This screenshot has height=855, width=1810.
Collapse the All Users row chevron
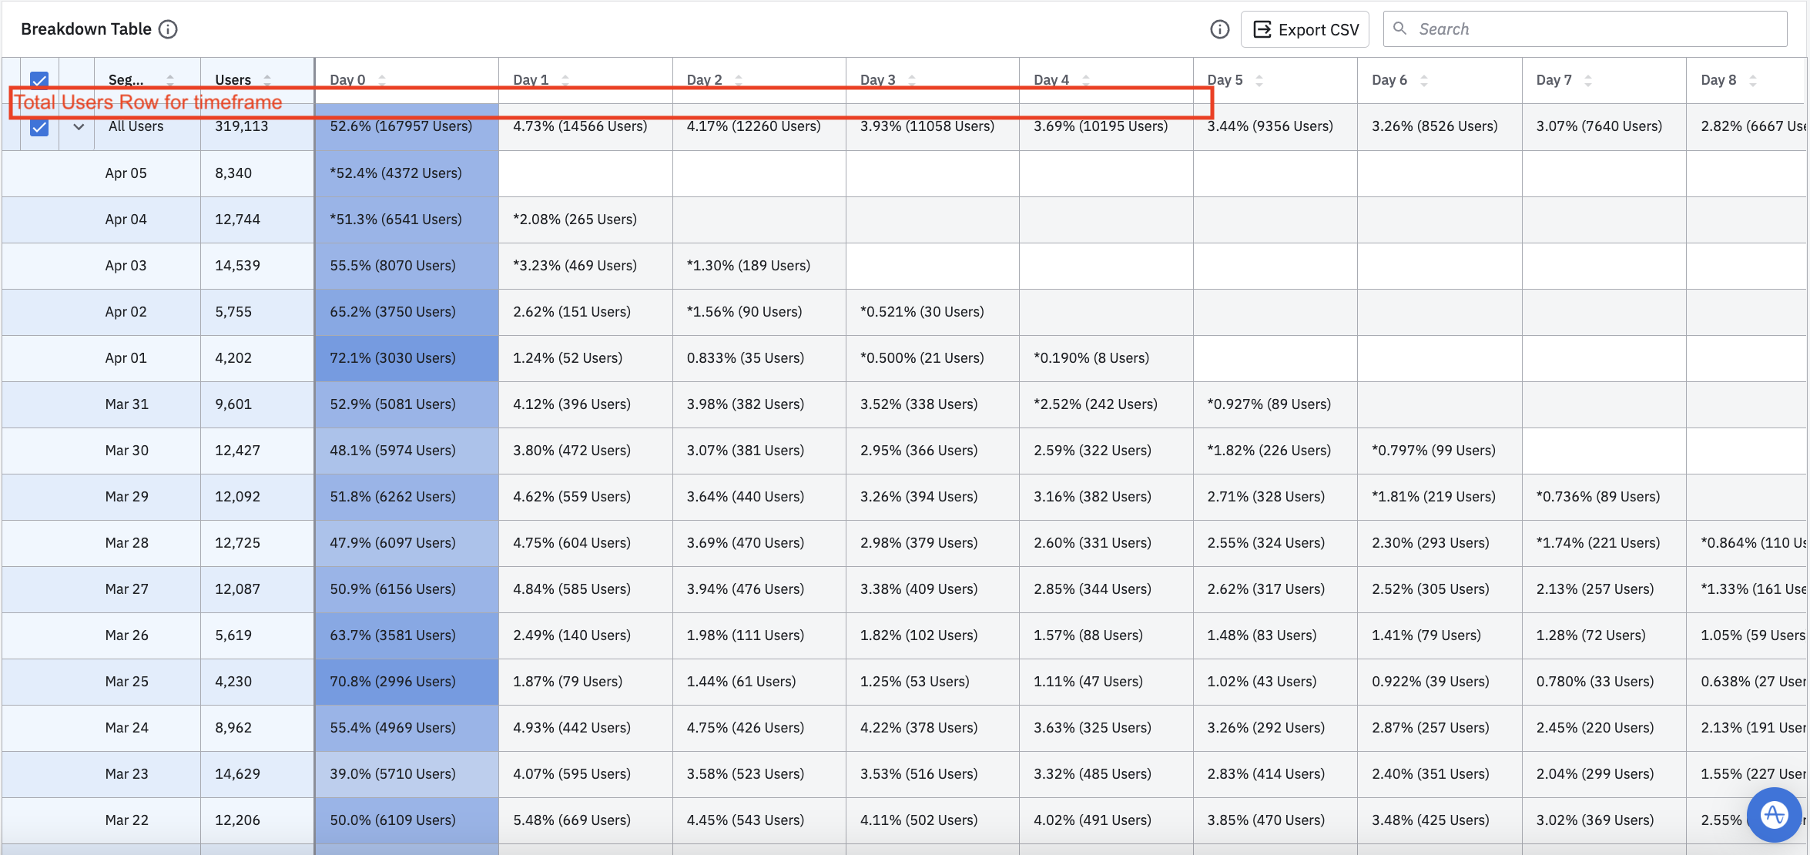[79, 126]
